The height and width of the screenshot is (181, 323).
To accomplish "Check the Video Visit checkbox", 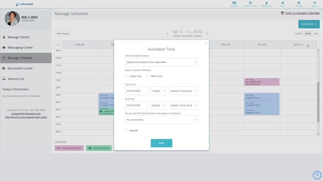I will tap(127, 76).
